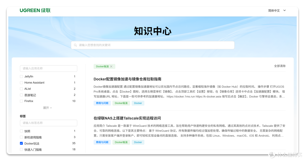Check the Jellyfin checkbox
The image size is (305, 161).
(x=21, y=77)
